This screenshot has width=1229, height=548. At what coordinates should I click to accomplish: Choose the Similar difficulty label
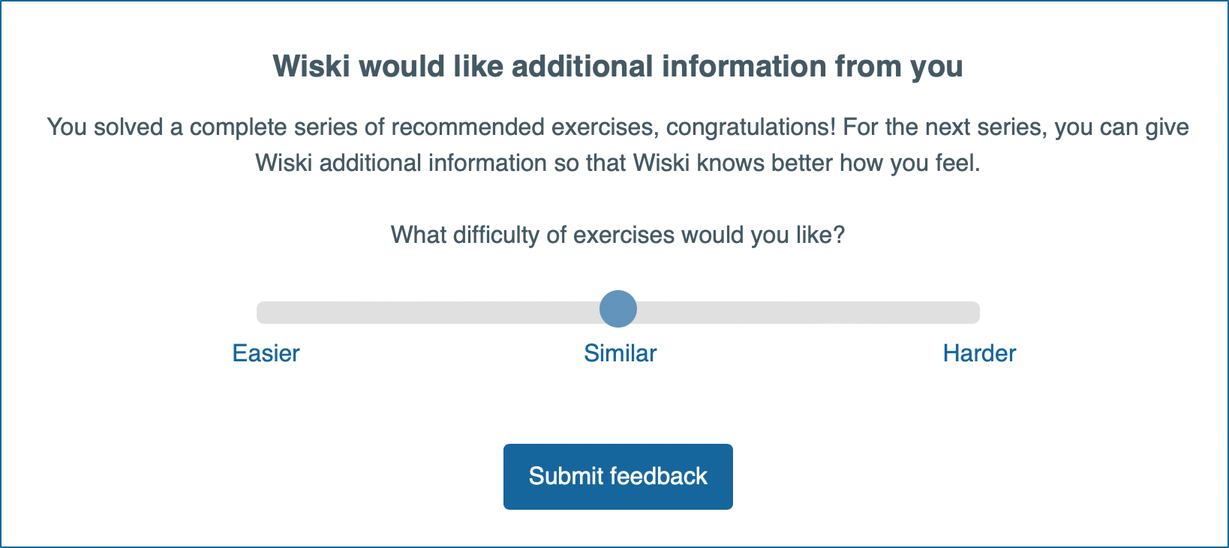point(621,353)
